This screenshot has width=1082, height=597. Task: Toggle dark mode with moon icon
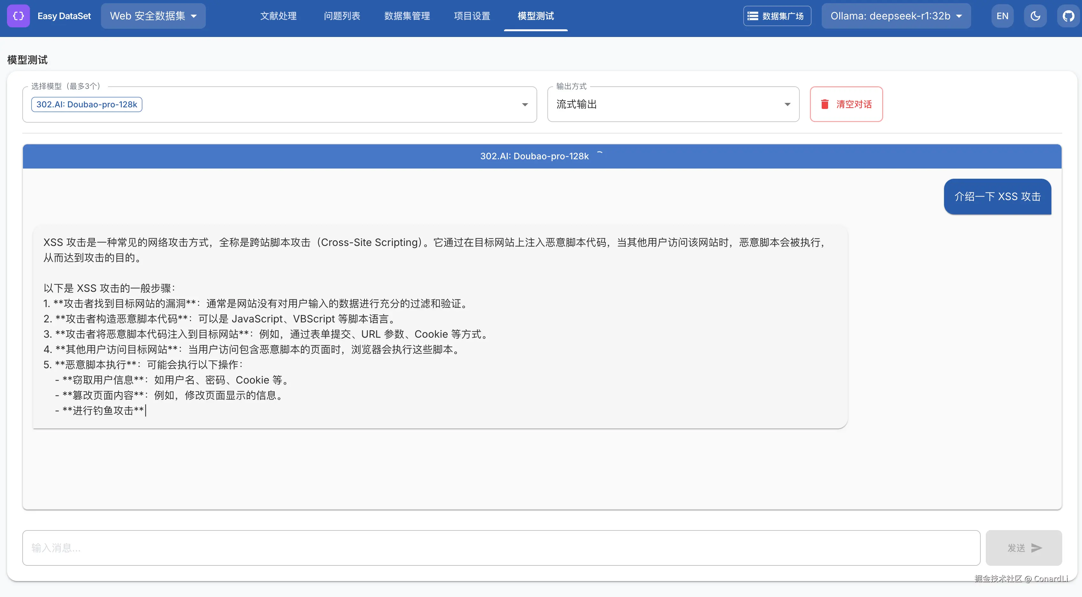[x=1035, y=16]
